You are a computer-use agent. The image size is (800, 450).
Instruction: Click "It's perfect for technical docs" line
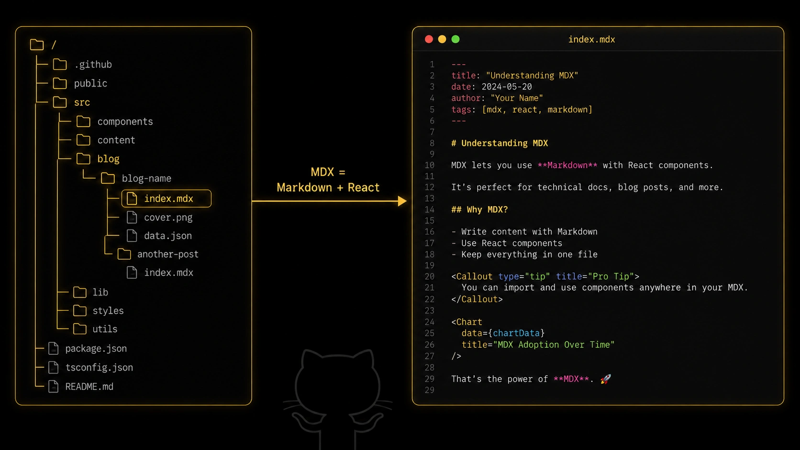(x=587, y=187)
